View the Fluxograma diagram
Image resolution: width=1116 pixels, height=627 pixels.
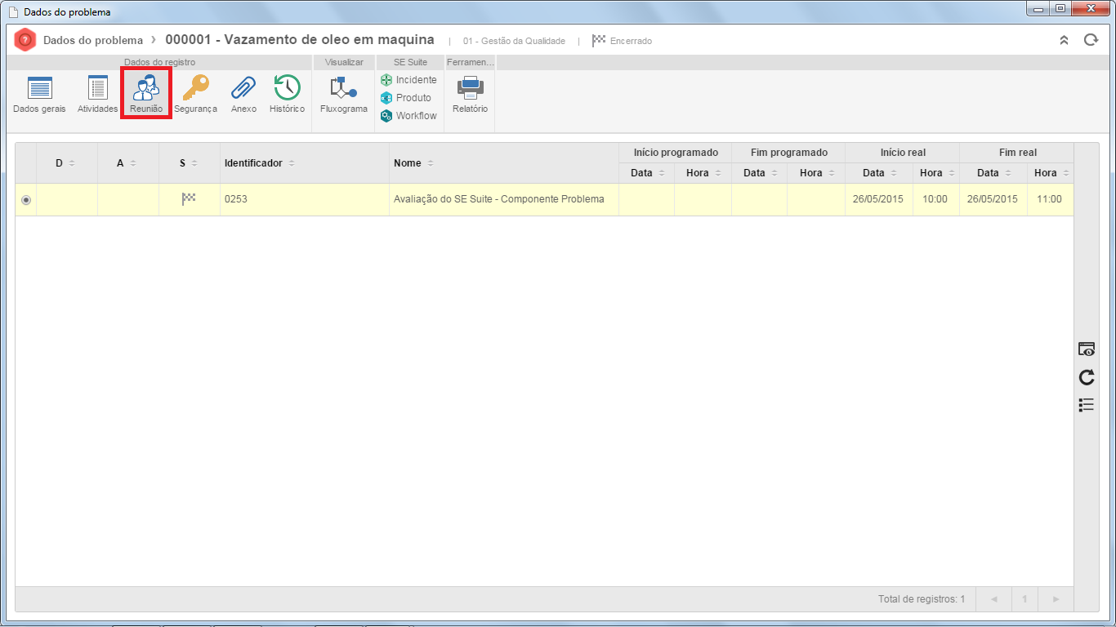point(344,95)
